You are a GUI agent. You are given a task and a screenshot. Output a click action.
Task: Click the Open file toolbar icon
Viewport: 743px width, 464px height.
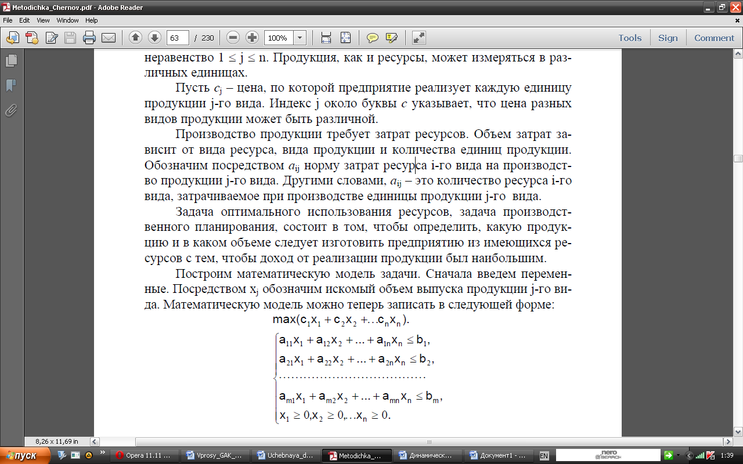(x=12, y=38)
